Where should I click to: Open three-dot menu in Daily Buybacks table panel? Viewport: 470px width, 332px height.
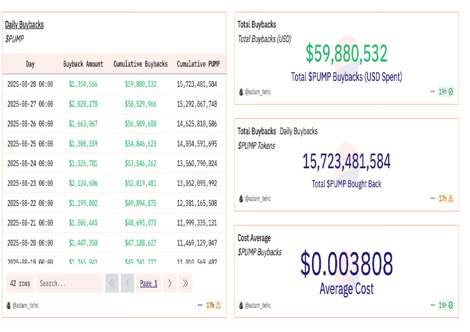pyautogui.click(x=200, y=305)
